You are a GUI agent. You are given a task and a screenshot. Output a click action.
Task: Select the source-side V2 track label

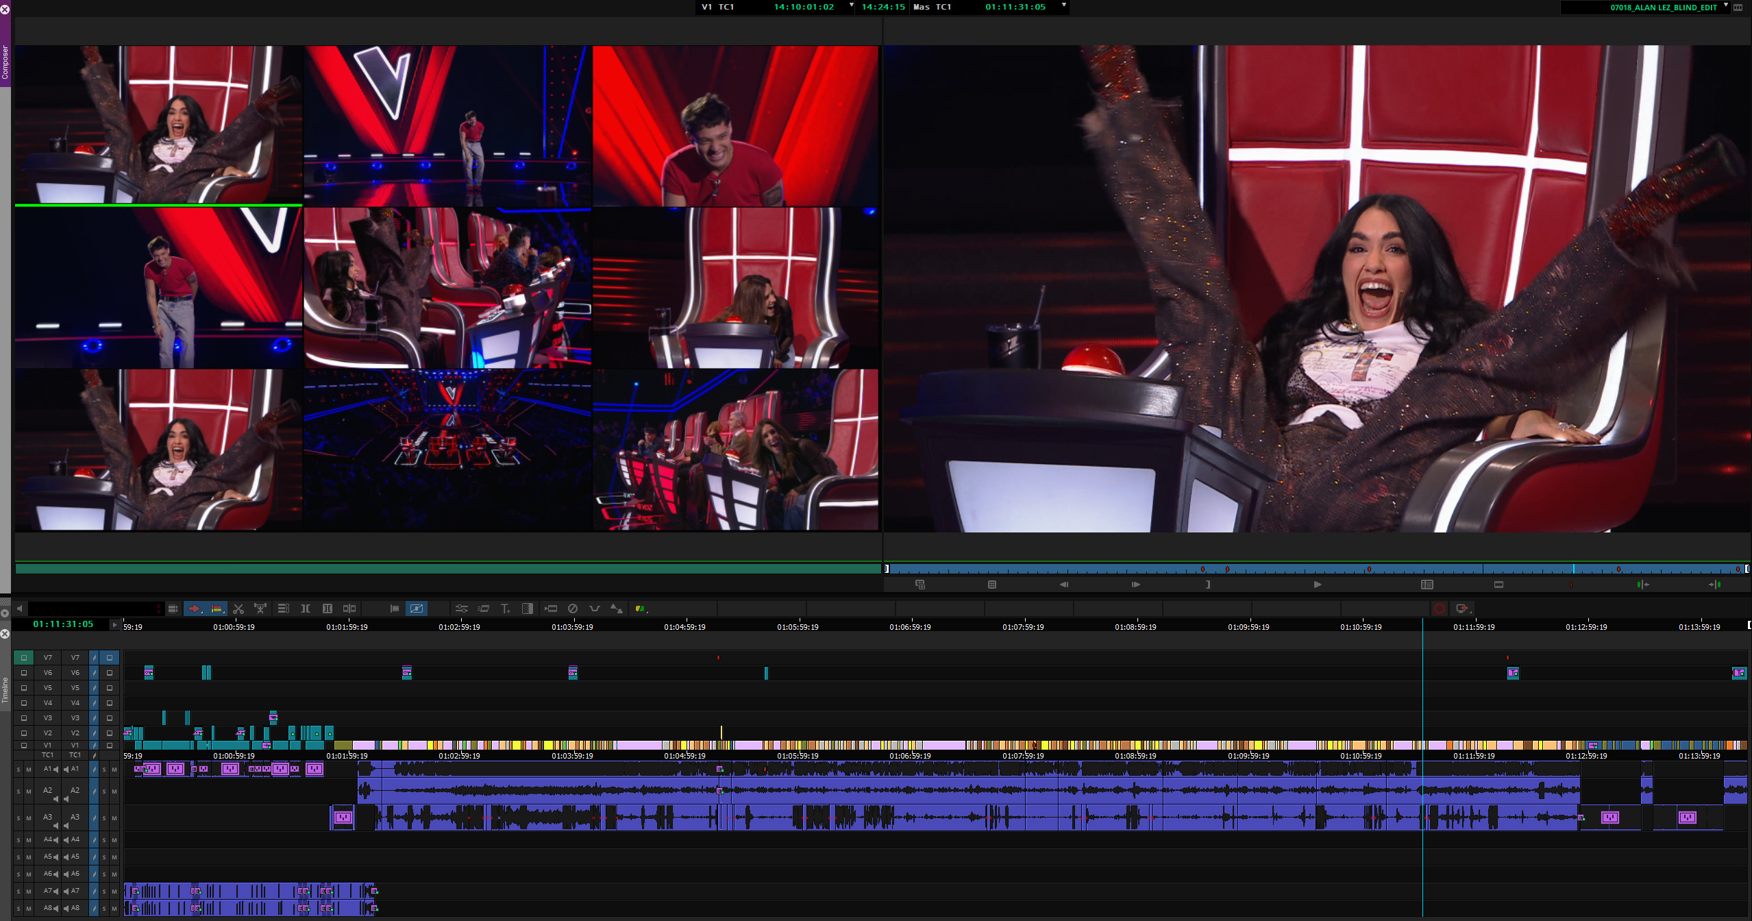click(47, 733)
